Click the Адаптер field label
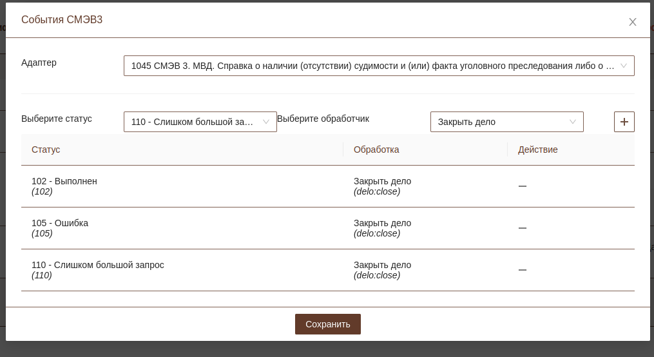The image size is (654, 357). [x=39, y=63]
